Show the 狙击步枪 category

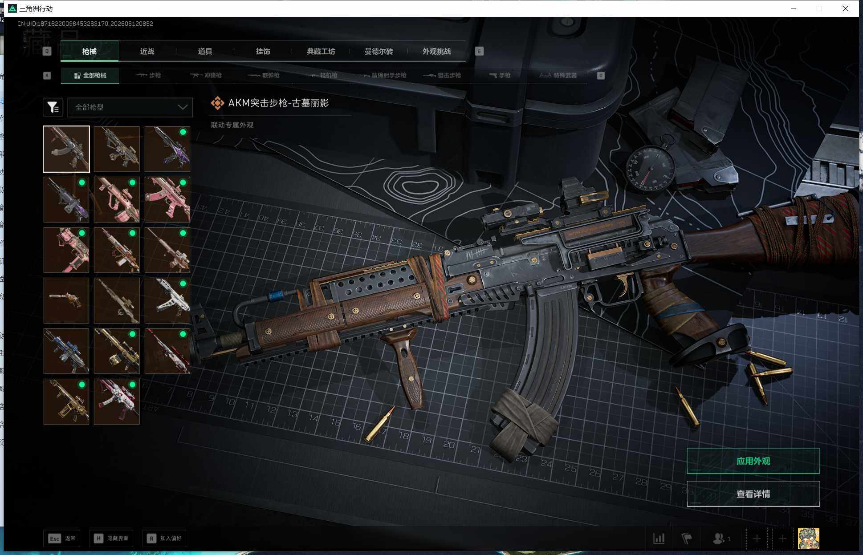(442, 76)
